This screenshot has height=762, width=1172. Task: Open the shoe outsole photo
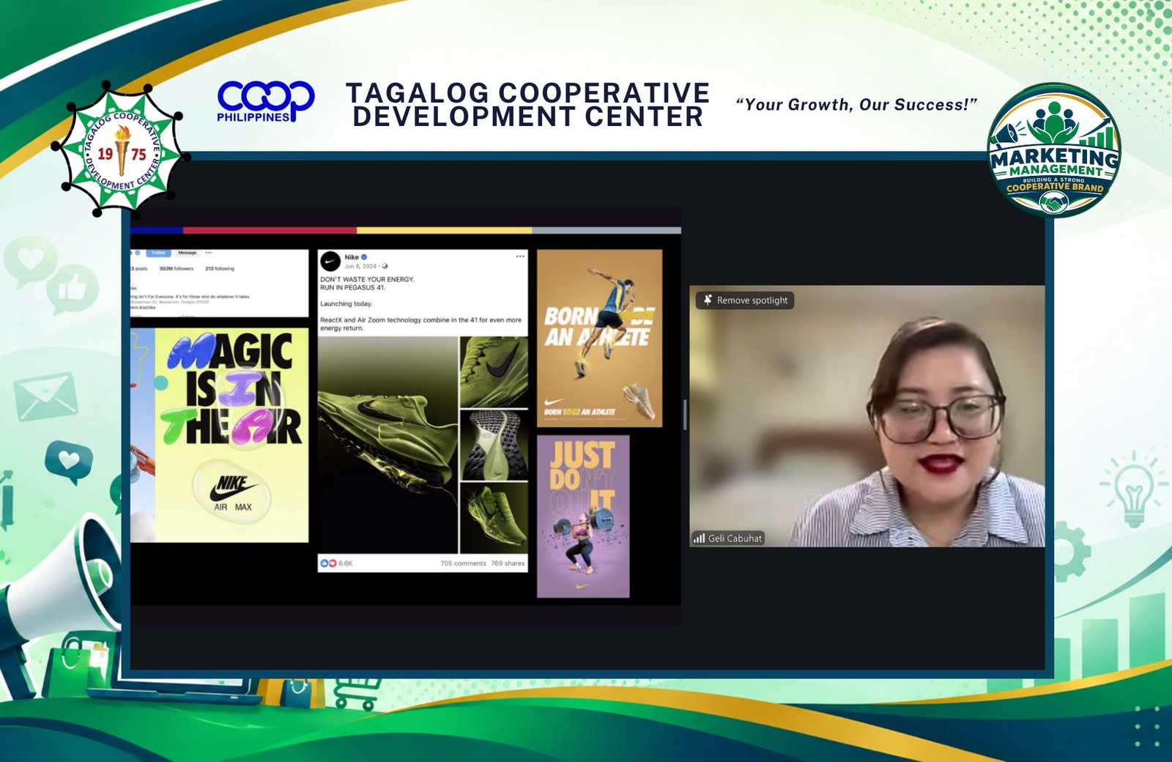494,445
